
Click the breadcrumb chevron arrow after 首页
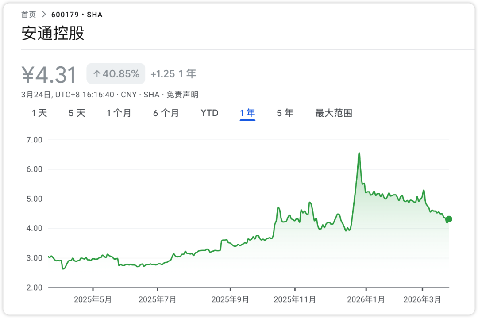[44, 15]
